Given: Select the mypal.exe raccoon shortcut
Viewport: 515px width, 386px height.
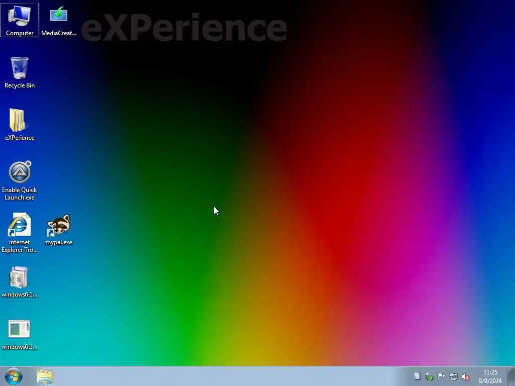Looking at the screenshot, I should coord(59,229).
